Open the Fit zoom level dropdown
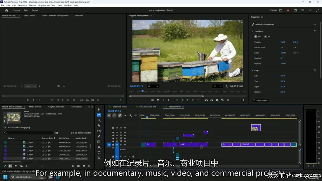Image resolution: width=322 pixels, height=181 pixels. click(153, 86)
